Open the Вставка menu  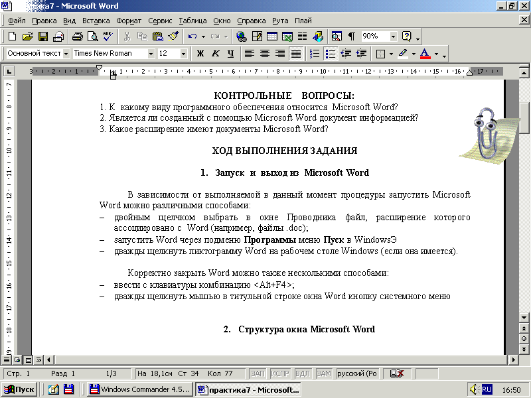coord(96,21)
